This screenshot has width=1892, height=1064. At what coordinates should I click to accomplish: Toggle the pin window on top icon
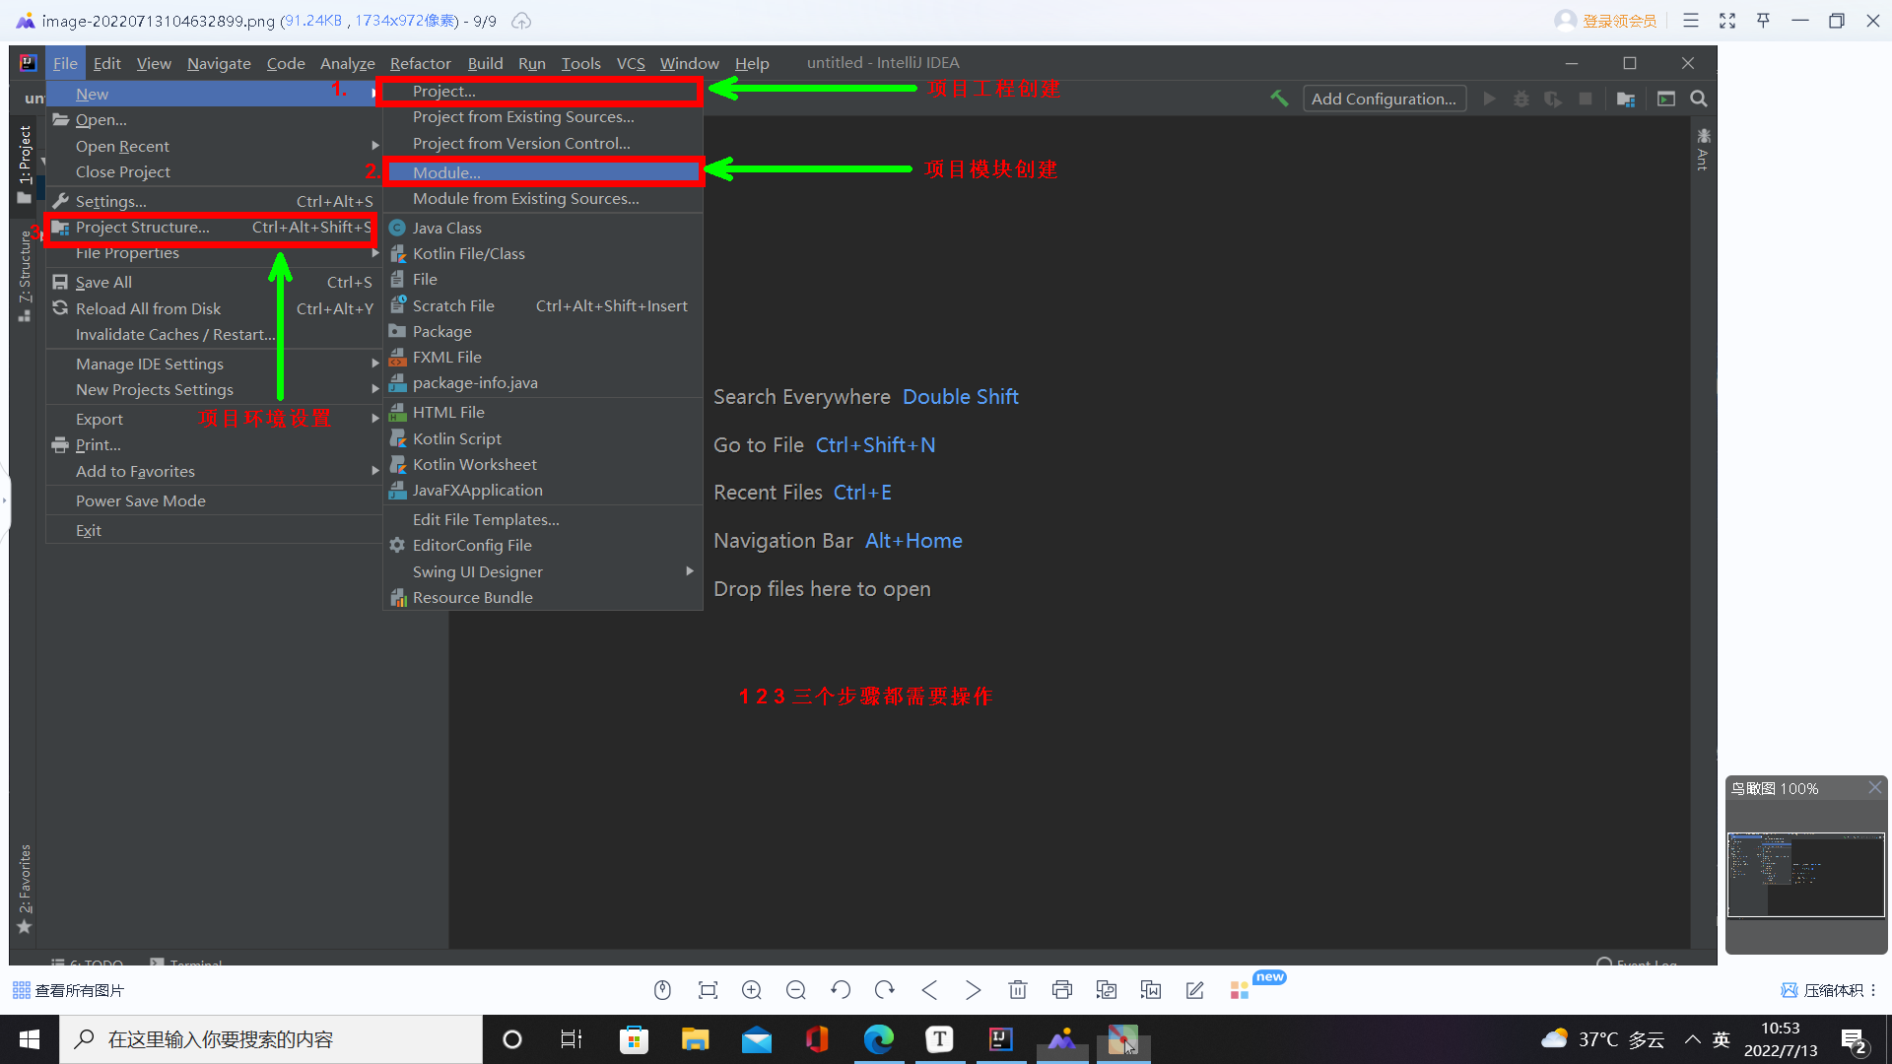click(x=1763, y=21)
